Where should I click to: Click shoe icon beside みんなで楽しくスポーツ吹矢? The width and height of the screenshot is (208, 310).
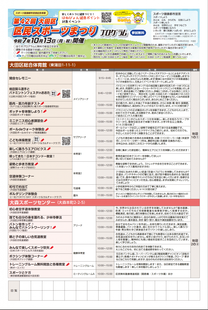[52, 247]
